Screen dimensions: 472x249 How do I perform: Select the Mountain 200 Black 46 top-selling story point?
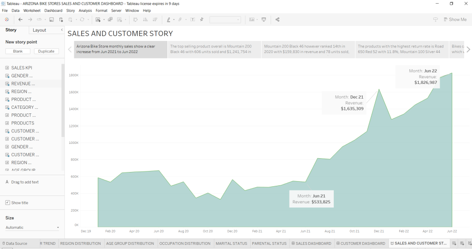pyautogui.click(x=214, y=49)
